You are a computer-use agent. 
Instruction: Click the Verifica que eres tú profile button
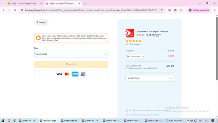[199, 10]
